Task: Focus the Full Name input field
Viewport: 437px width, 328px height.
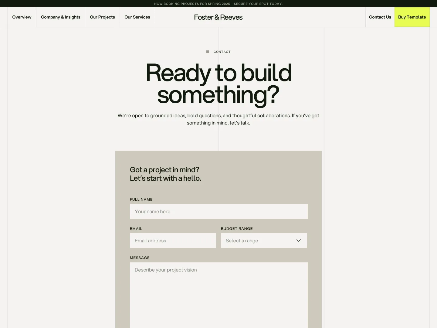Action: click(x=219, y=211)
